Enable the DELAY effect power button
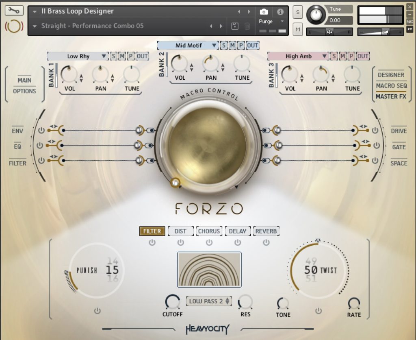Image resolution: width=416 pixels, height=340 pixels. [x=238, y=242]
